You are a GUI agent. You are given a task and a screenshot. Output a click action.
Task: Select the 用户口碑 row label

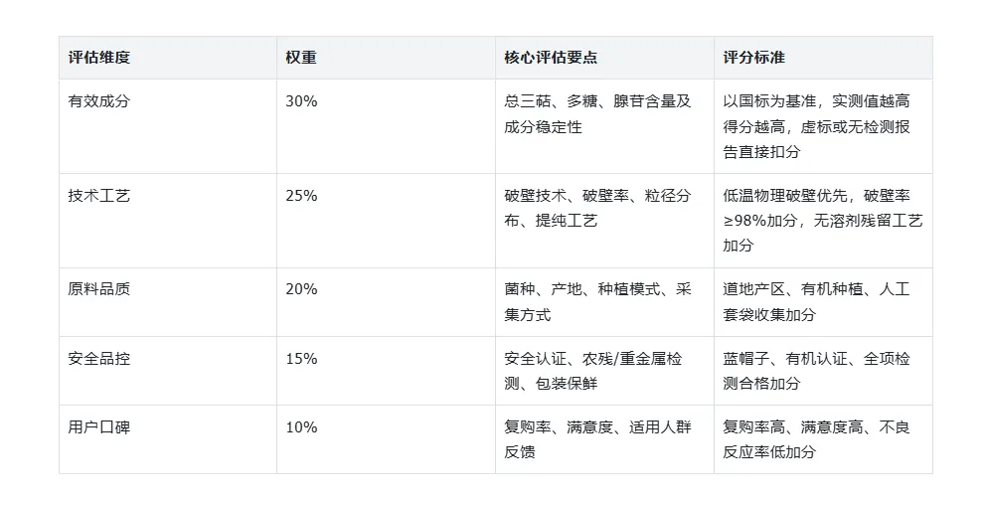click(x=98, y=427)
